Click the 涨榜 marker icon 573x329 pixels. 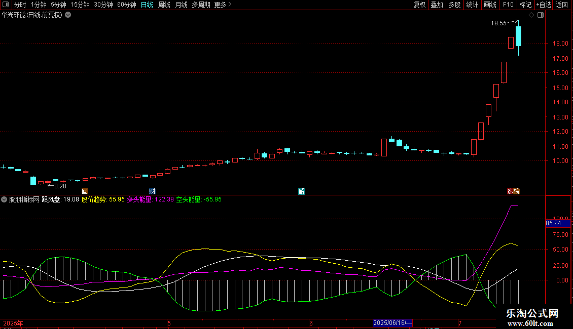513,191
